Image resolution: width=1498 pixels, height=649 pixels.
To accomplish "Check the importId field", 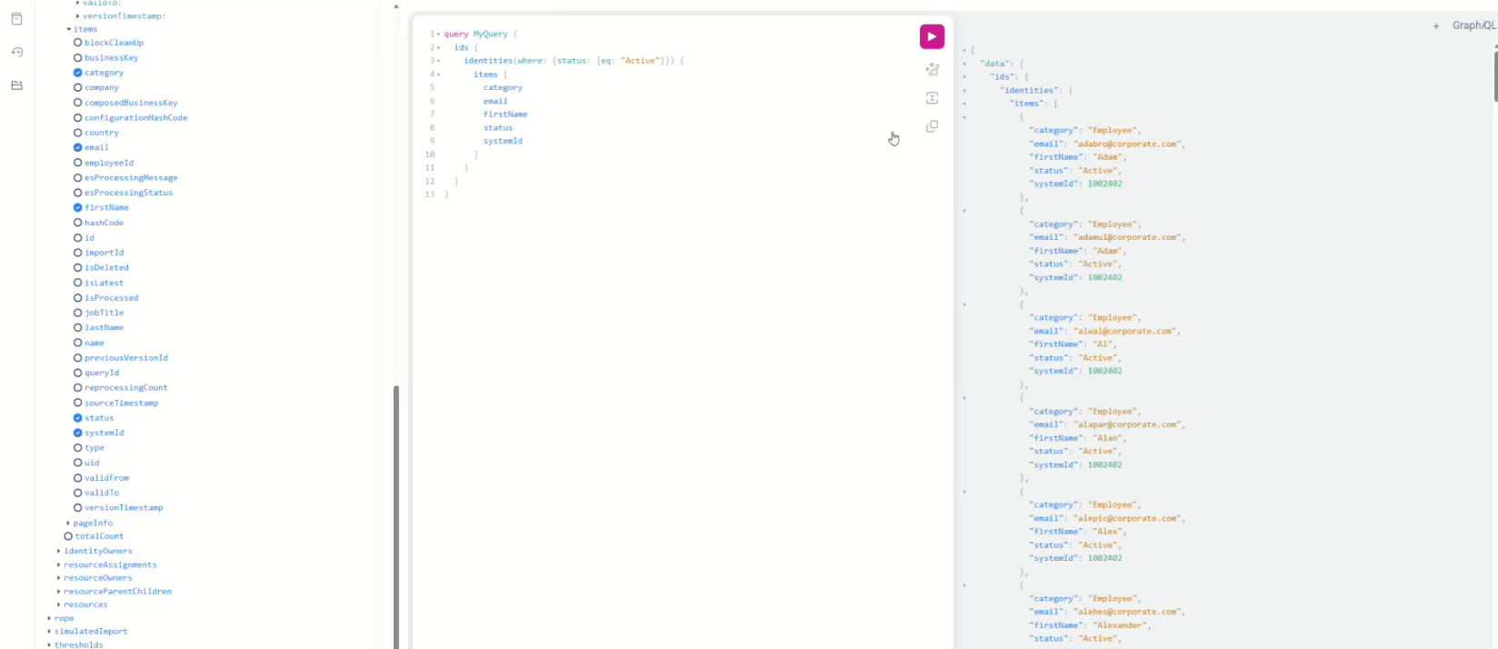I will coord(77,253).
